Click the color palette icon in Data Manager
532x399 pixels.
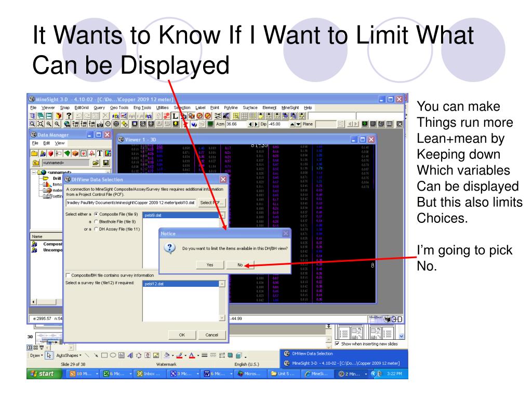108,153
